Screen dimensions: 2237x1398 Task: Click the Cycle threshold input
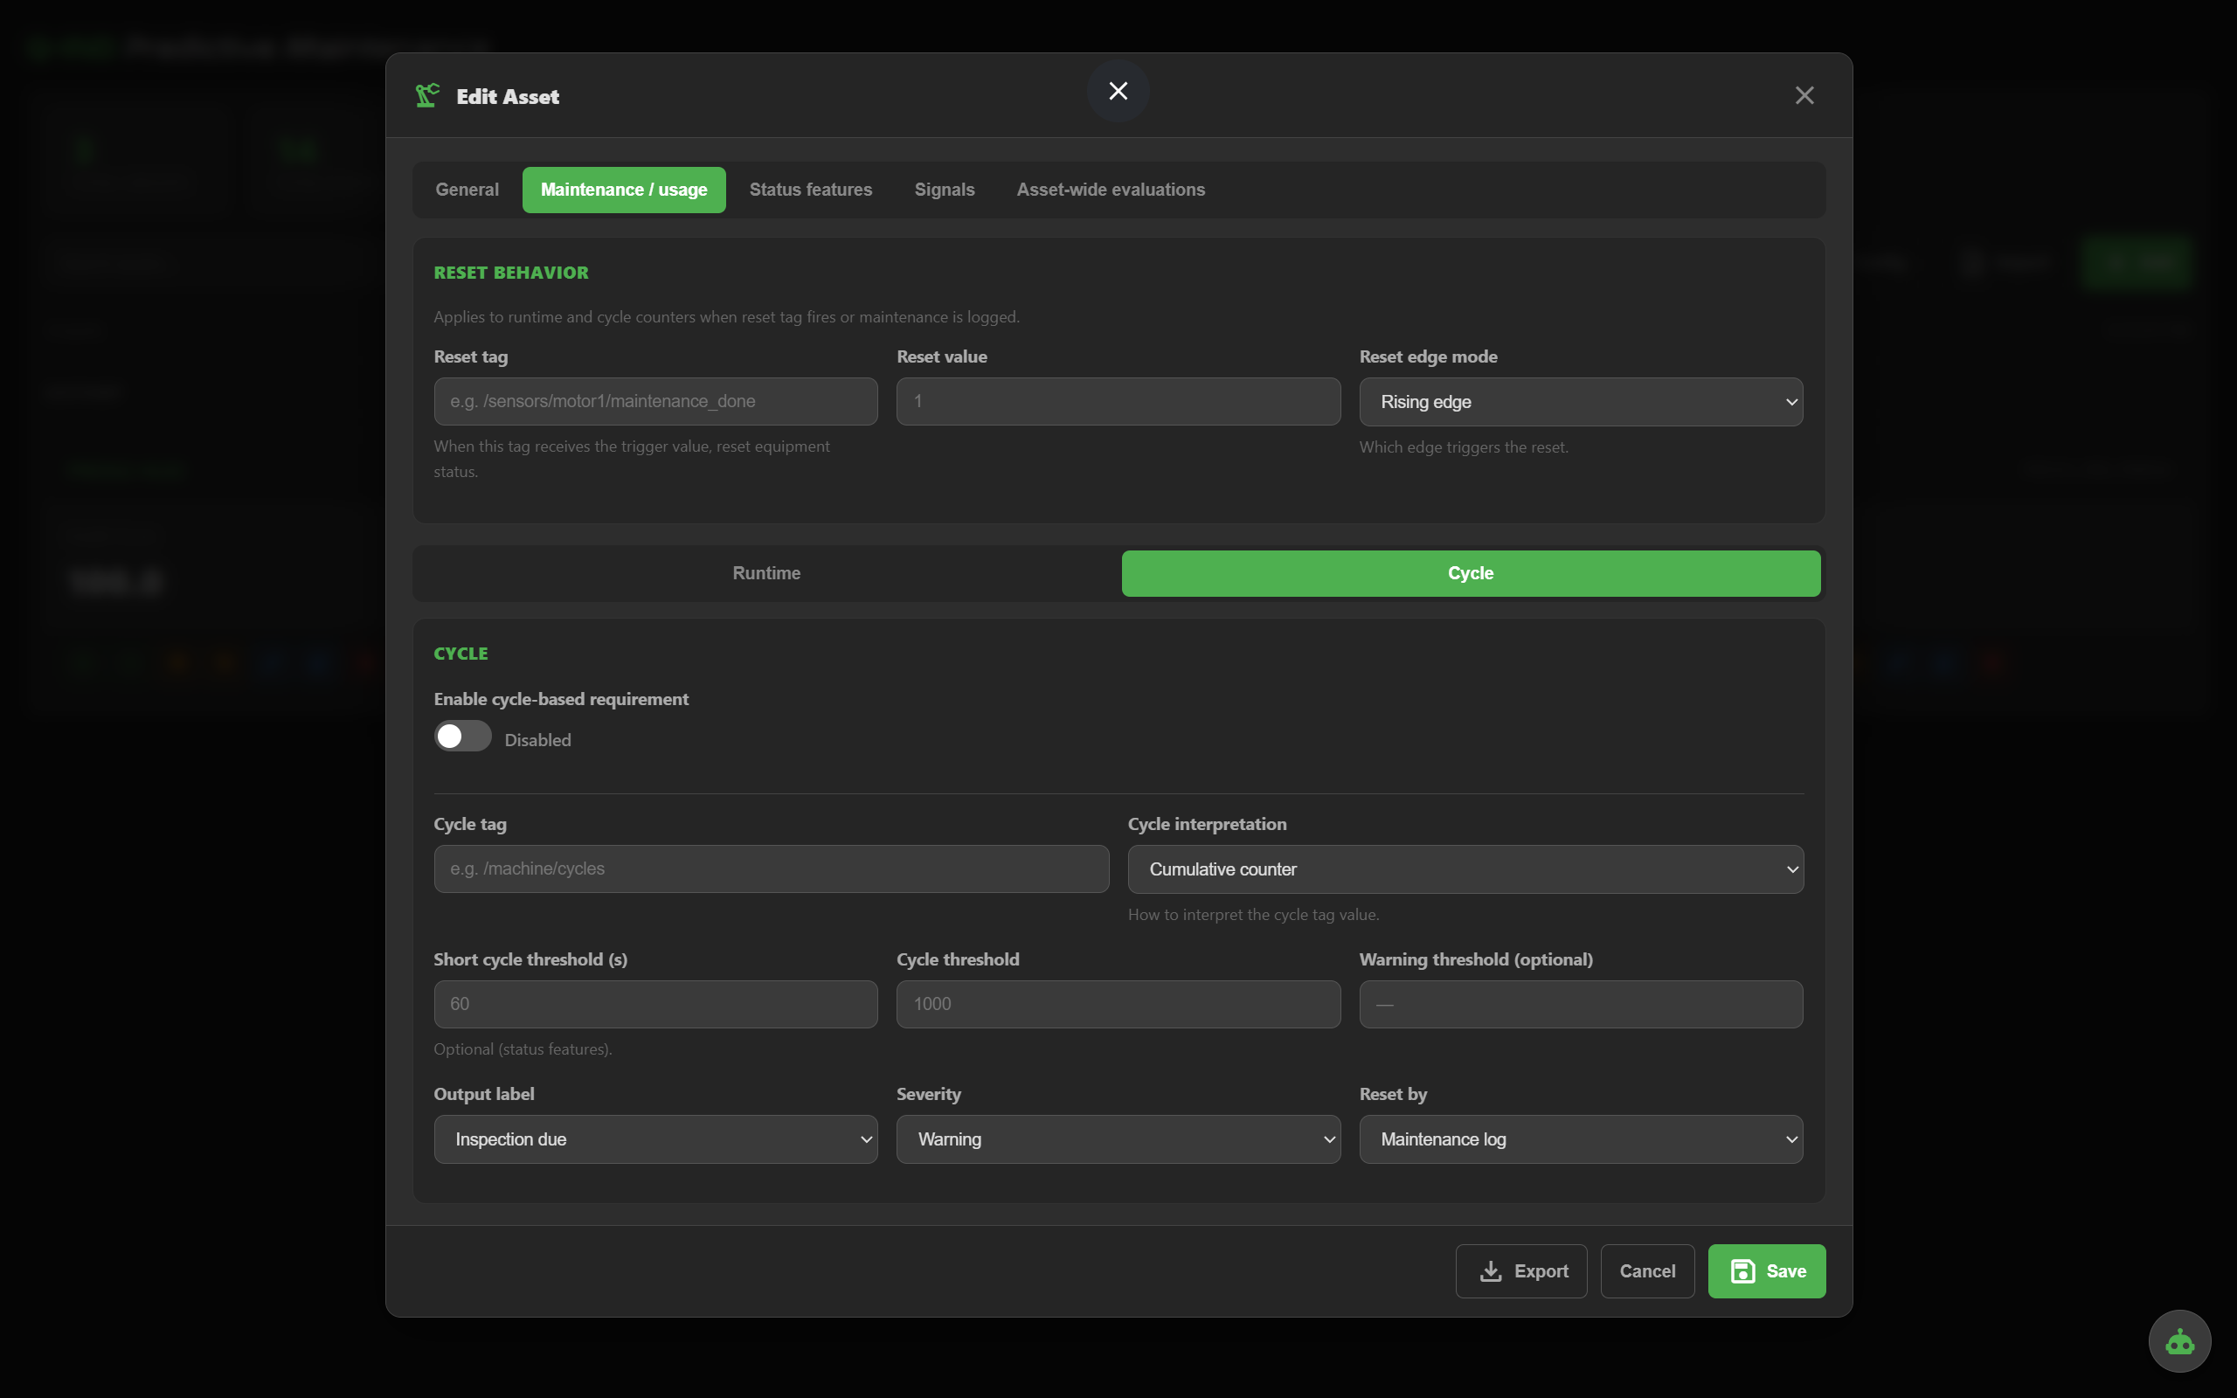[x=1118, y=1004]
